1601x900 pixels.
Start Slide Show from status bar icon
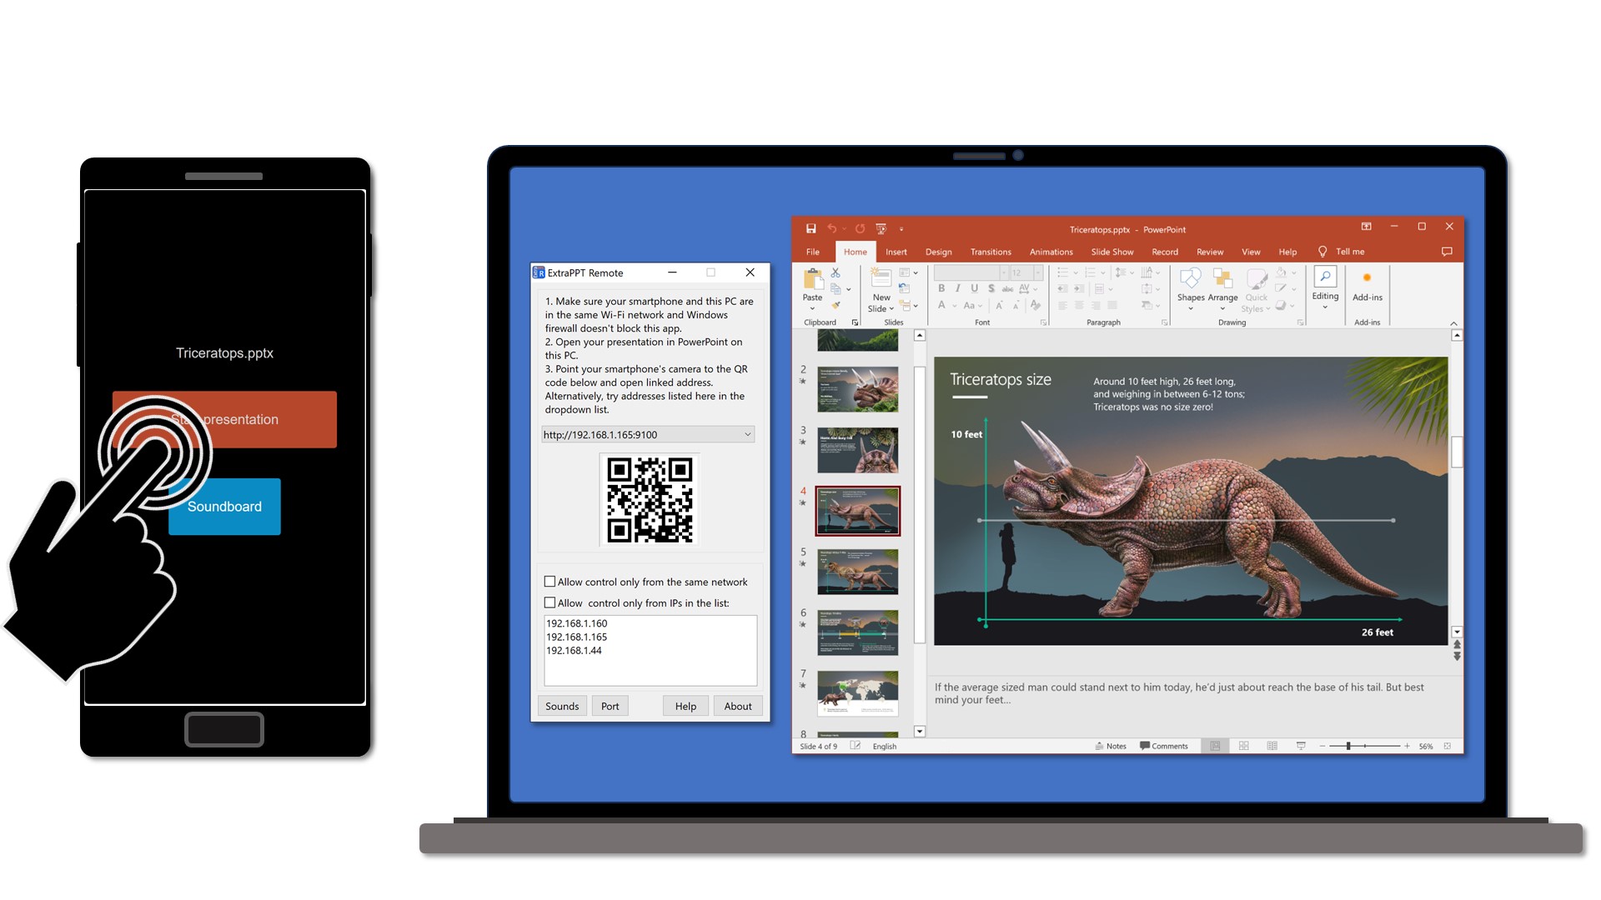click(x=1301, y=746)
